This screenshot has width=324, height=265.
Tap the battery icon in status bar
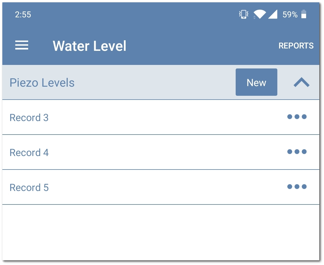[304, 14]
